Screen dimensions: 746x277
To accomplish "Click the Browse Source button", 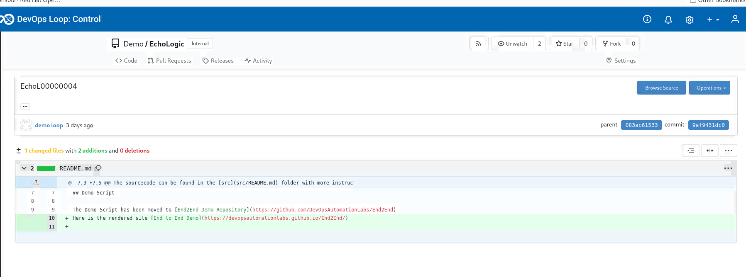I will (661, 88).
